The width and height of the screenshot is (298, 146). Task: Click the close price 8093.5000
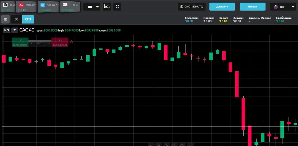(114, 31)
